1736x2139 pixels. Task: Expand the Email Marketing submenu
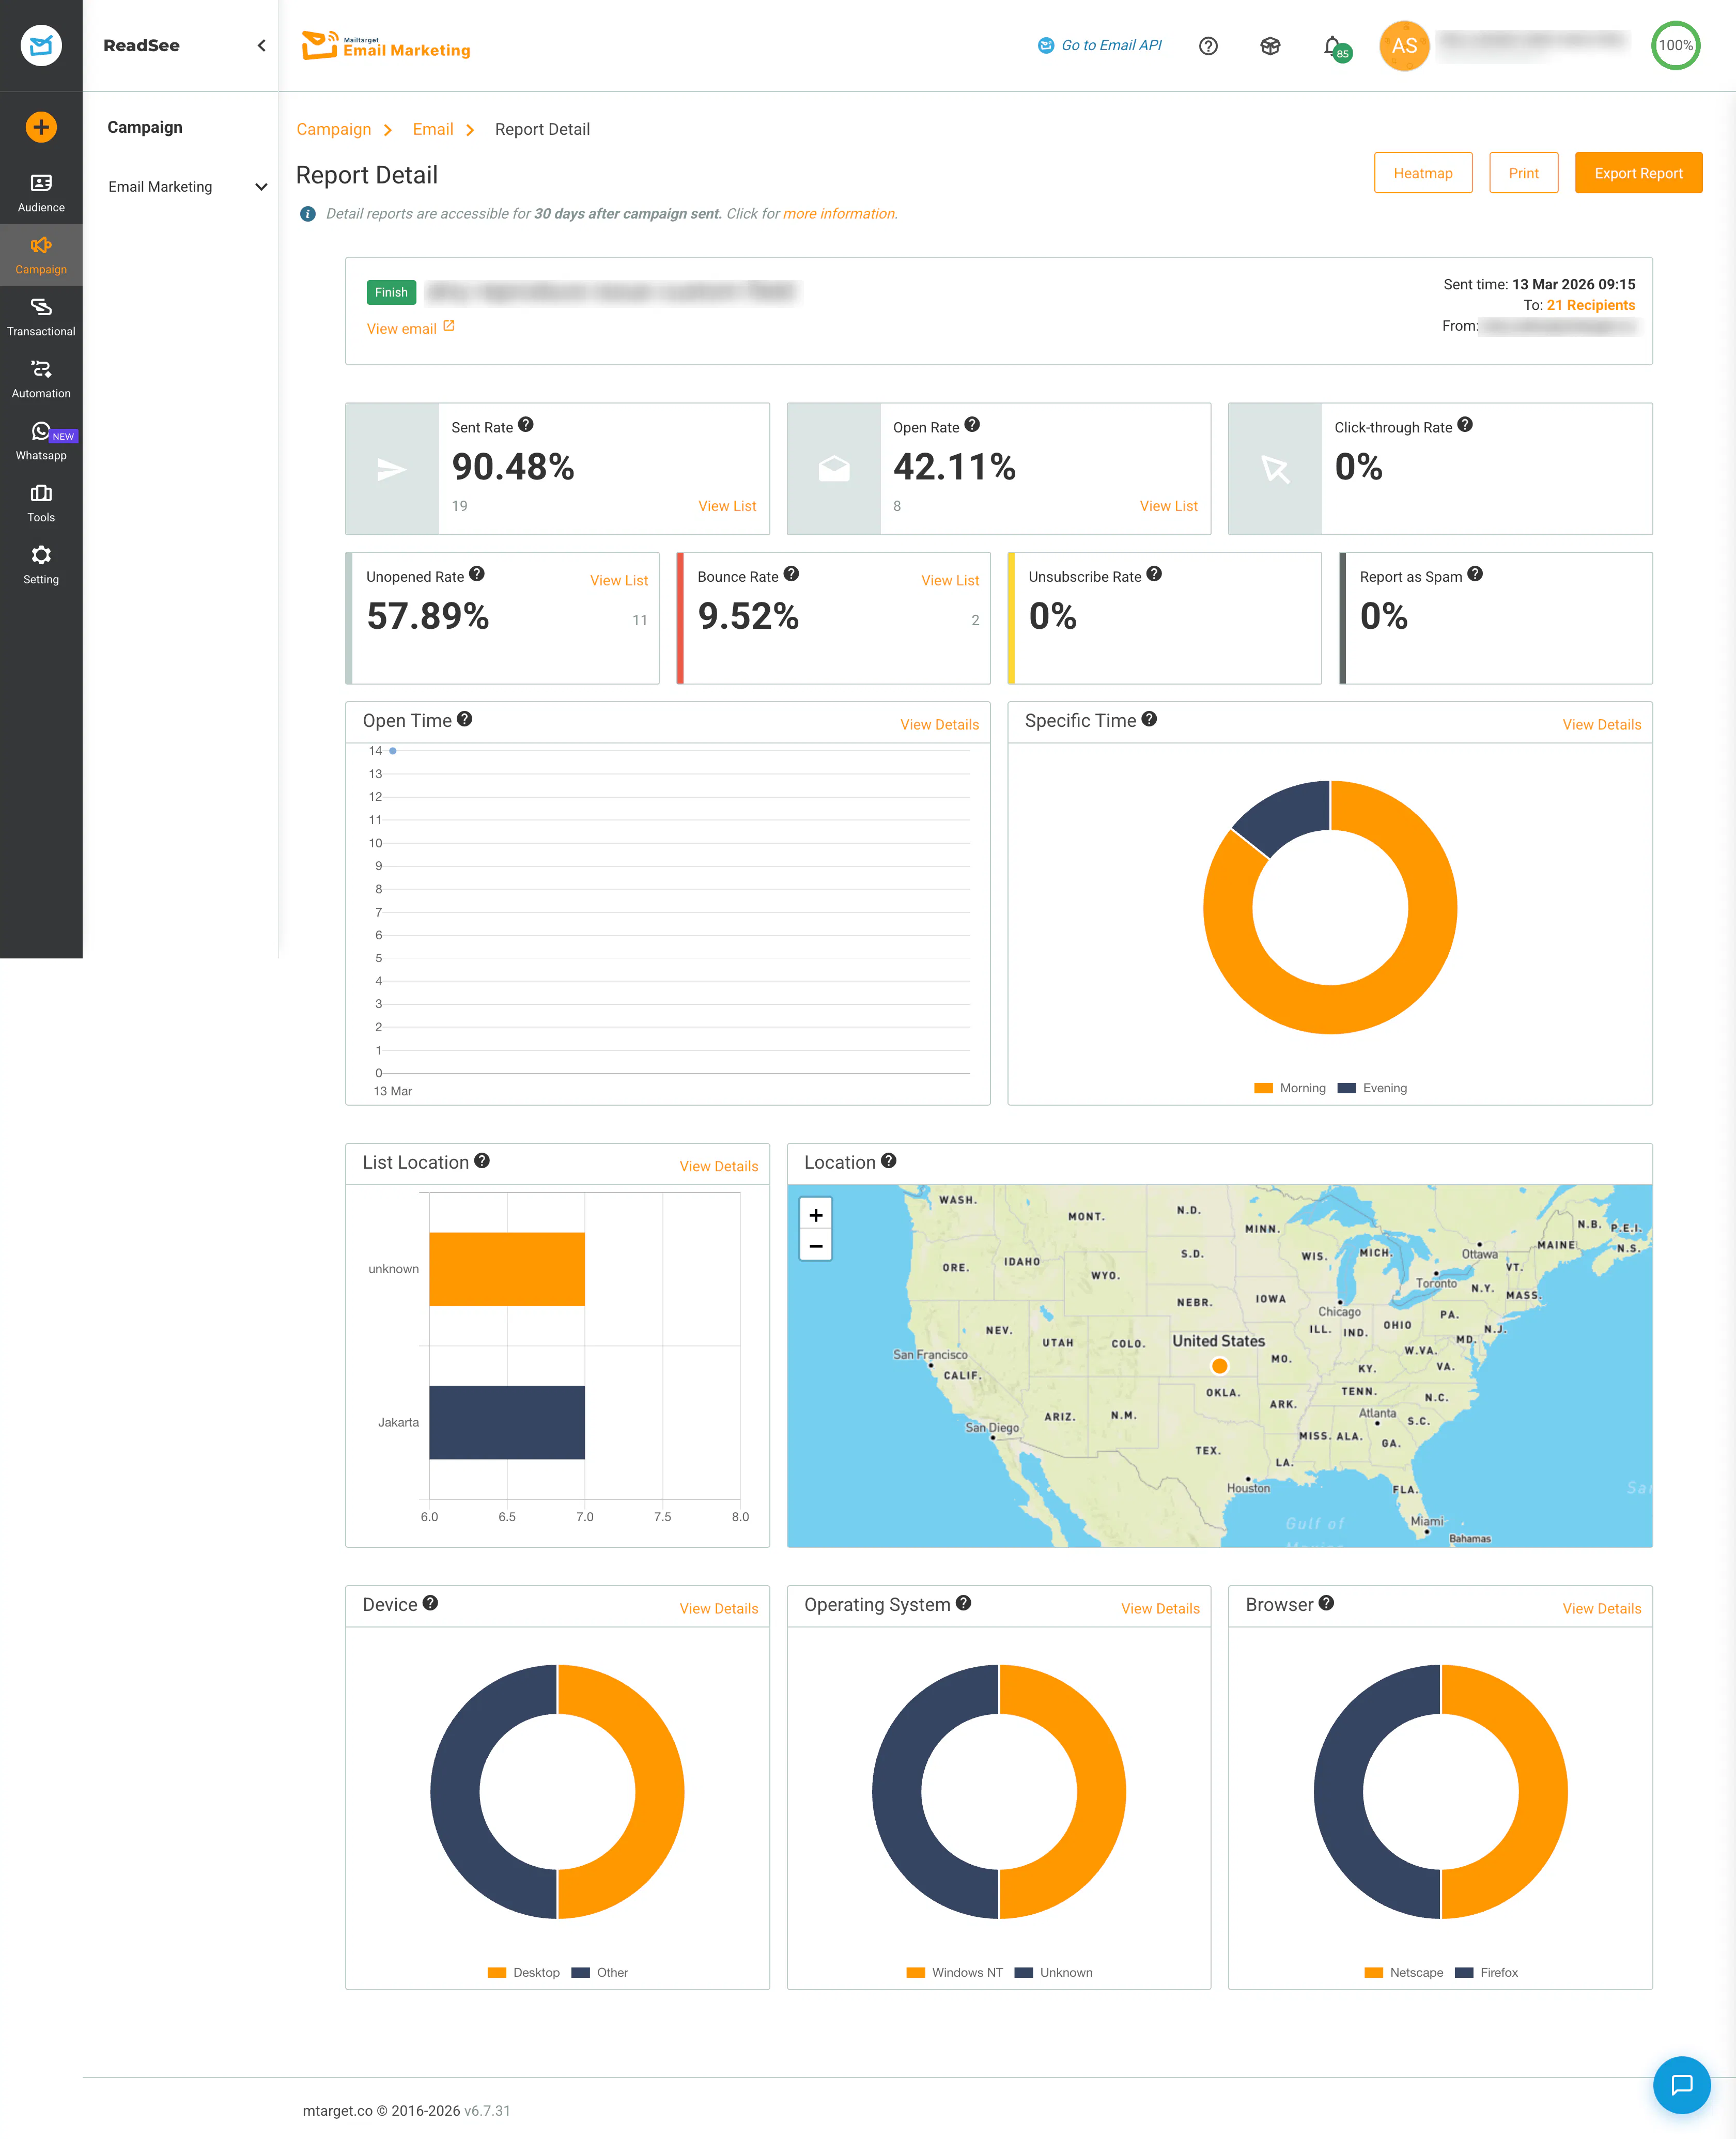click(187, 187)
